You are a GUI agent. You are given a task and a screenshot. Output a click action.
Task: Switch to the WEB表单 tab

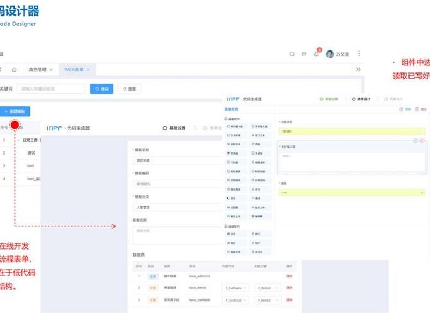[74, 70]
